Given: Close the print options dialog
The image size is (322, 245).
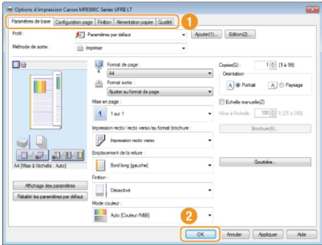Looking at the screenshot, I should tap(312, 9).
